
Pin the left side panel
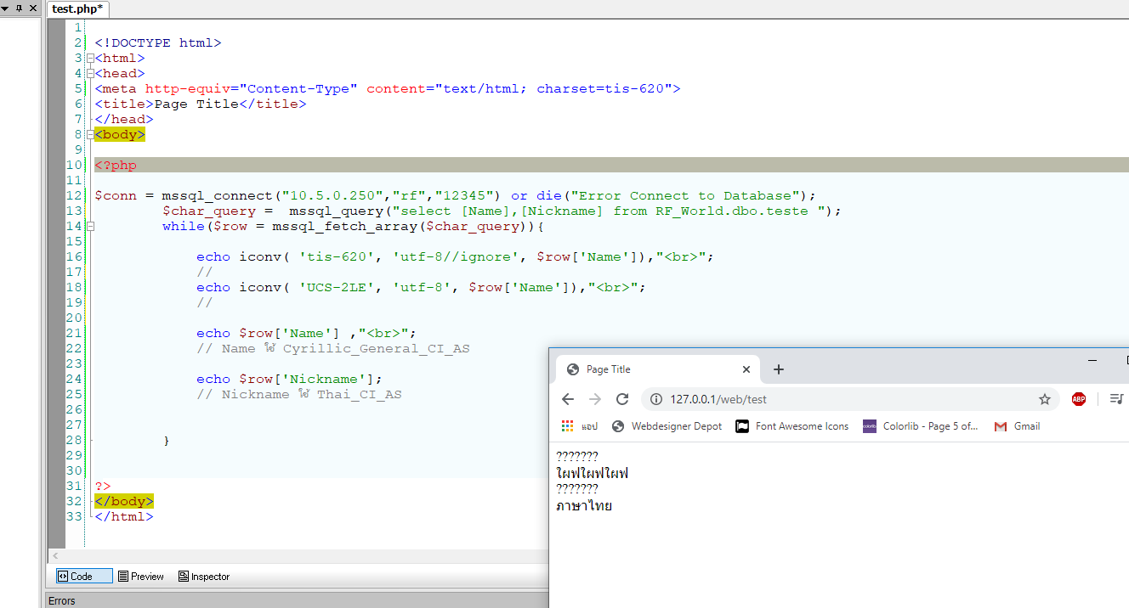(20, 8)
